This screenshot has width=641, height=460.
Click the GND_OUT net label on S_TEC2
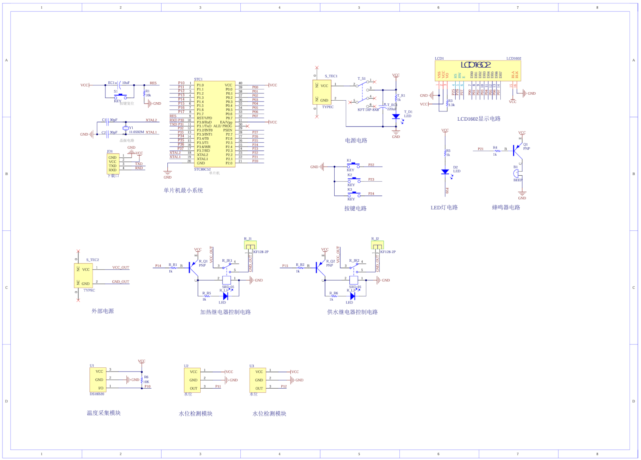tap(121, 282)
